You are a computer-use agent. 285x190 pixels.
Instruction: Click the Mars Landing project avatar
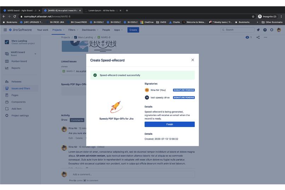pos(7,42)
